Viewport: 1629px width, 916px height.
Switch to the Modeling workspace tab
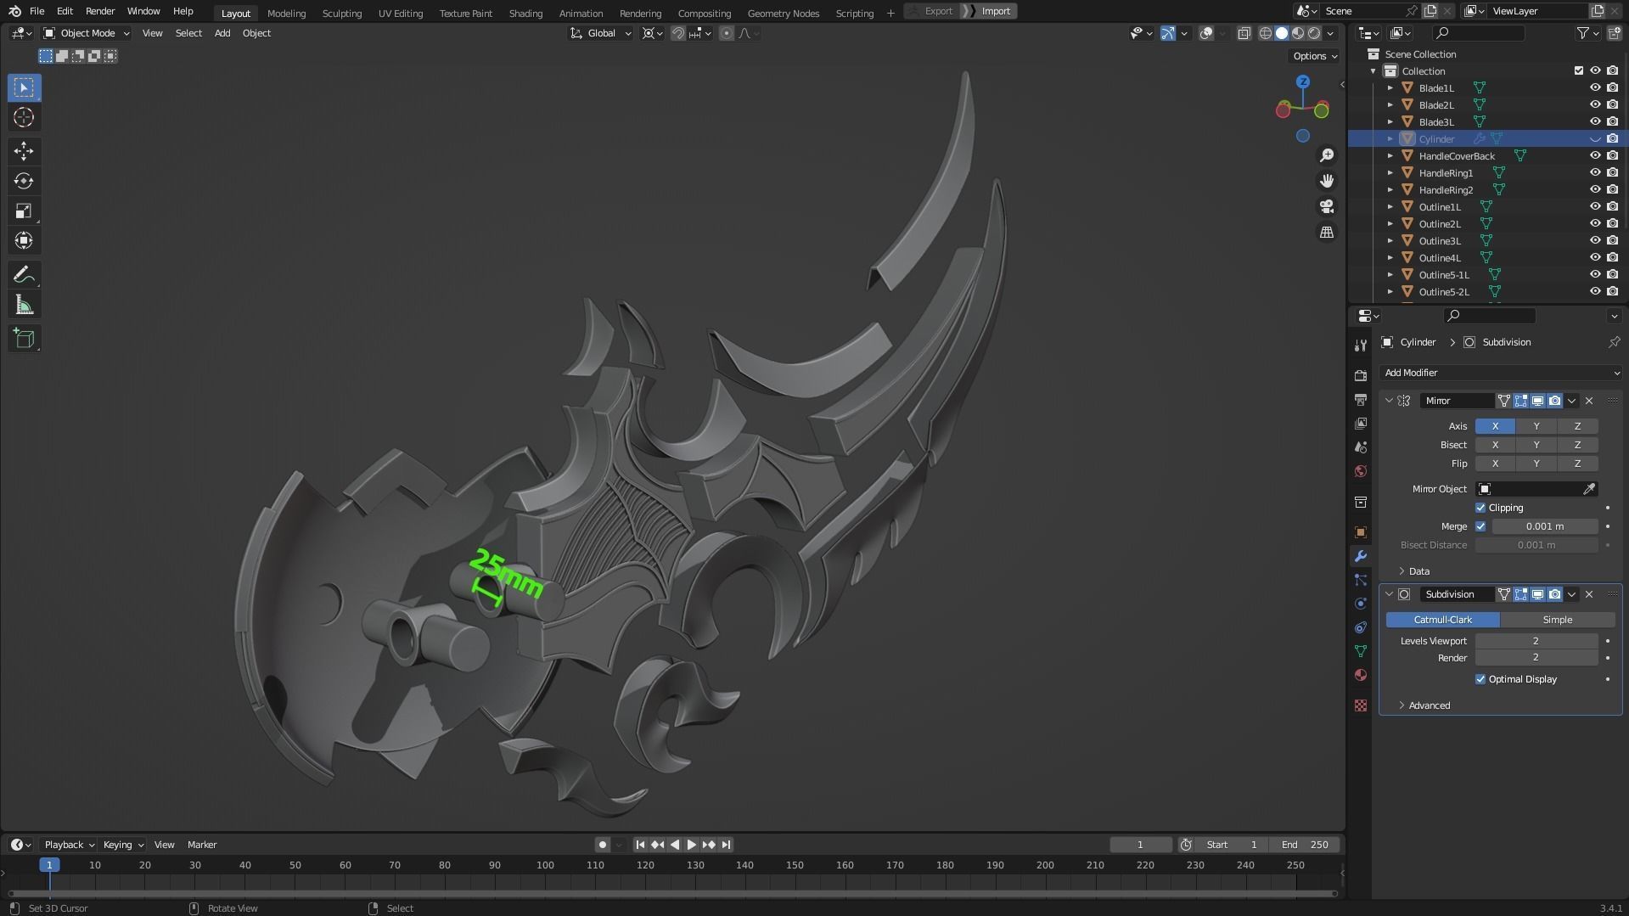286,13
